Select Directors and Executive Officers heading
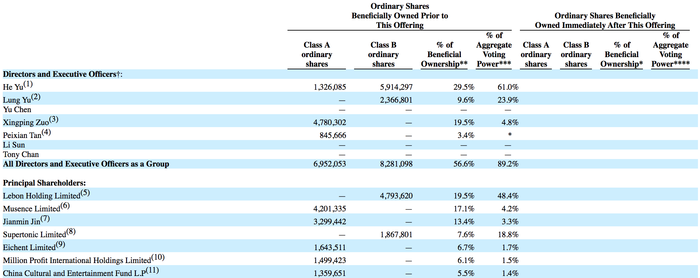Screen dimensions: 700x278 63,74
